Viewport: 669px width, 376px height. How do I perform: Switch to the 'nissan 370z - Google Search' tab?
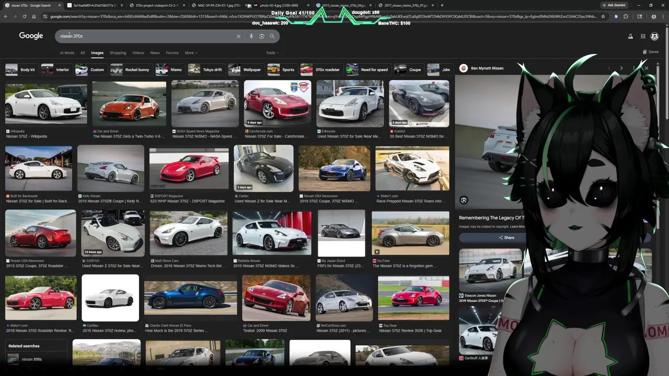coord(31,5)
